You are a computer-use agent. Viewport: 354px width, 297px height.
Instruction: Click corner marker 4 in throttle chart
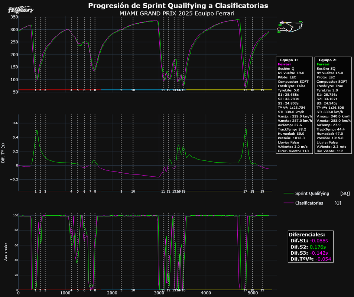point(71,290)
